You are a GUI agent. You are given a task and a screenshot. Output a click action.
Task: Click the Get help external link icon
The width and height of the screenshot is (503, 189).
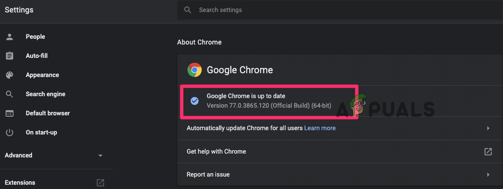tap(488, 152)
